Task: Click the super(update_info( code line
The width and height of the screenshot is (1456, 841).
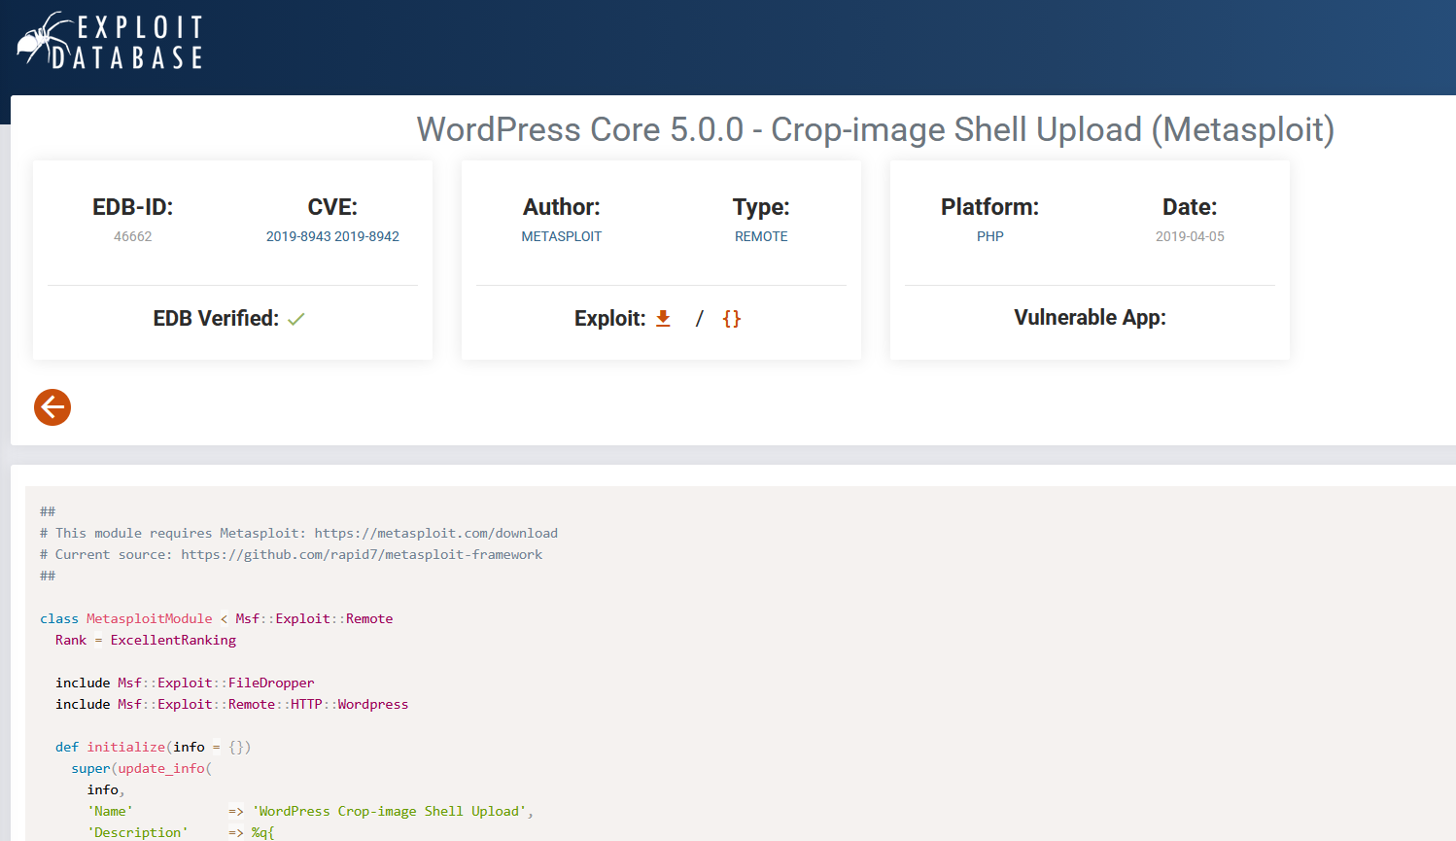Action: coord(142,768)
